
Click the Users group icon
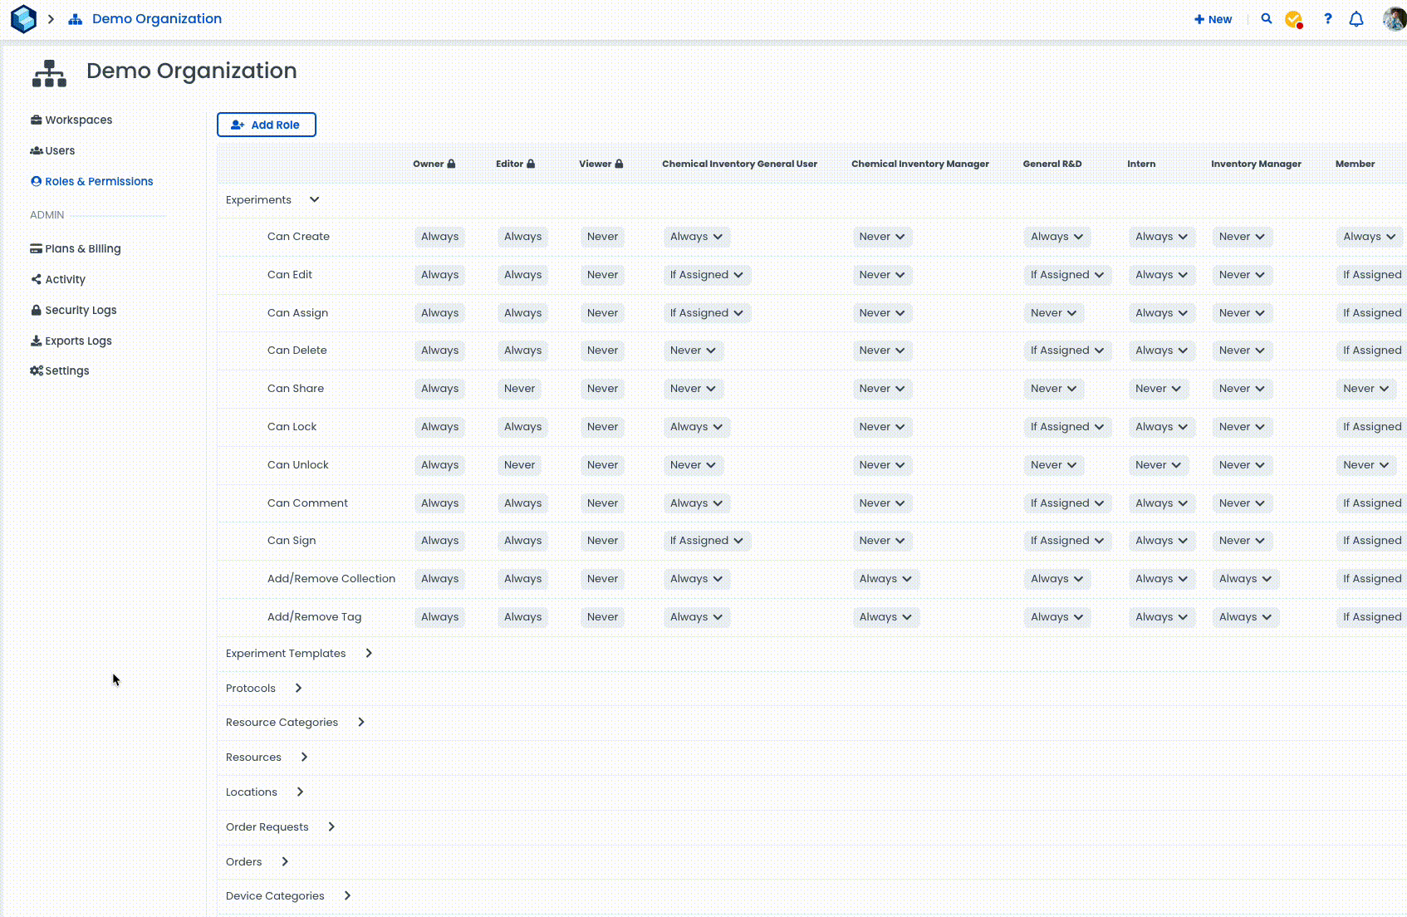point(37,150)
